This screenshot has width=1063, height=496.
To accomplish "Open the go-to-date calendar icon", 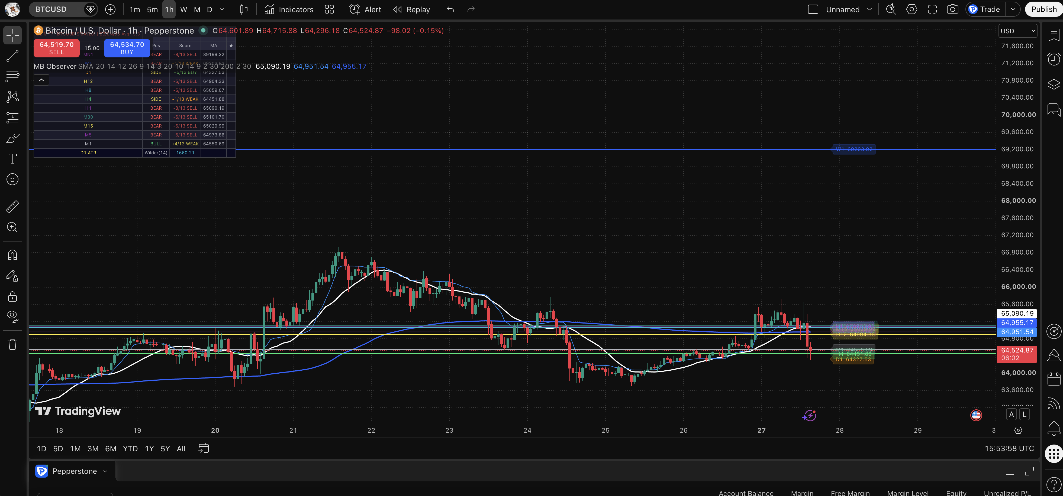I will click(x=204, y=449).
